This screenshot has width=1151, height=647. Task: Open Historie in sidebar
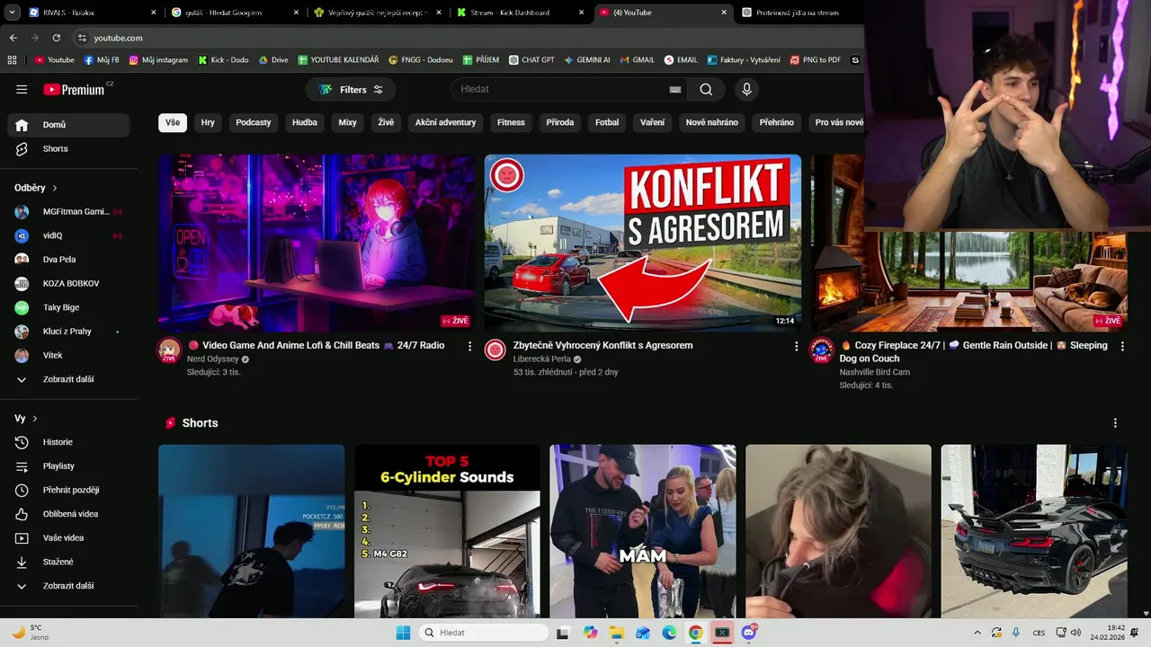68,442
